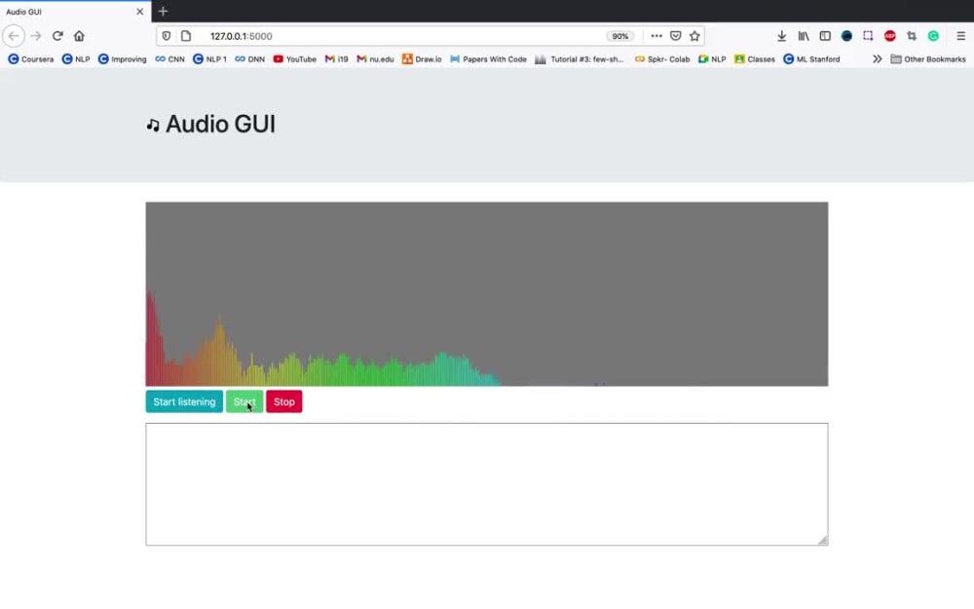Open the Tutorial #3: few-sh... bookmark
974x609 pixels.
pyautogui.click(x=580, y=59)
